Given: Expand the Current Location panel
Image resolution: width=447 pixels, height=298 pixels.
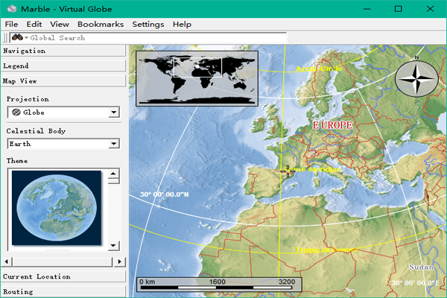Looking at the screenshot, I should tap(63, 276).
